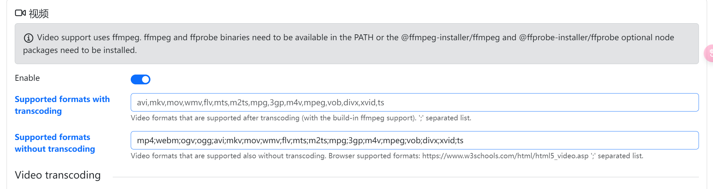Click the 视频 section heading
Image resolution: width=713 pixels, height=189 pixels.
(39, 14)
